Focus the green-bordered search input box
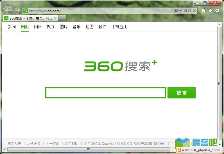Viewport: 224px width, 154px height. [106, 93]
